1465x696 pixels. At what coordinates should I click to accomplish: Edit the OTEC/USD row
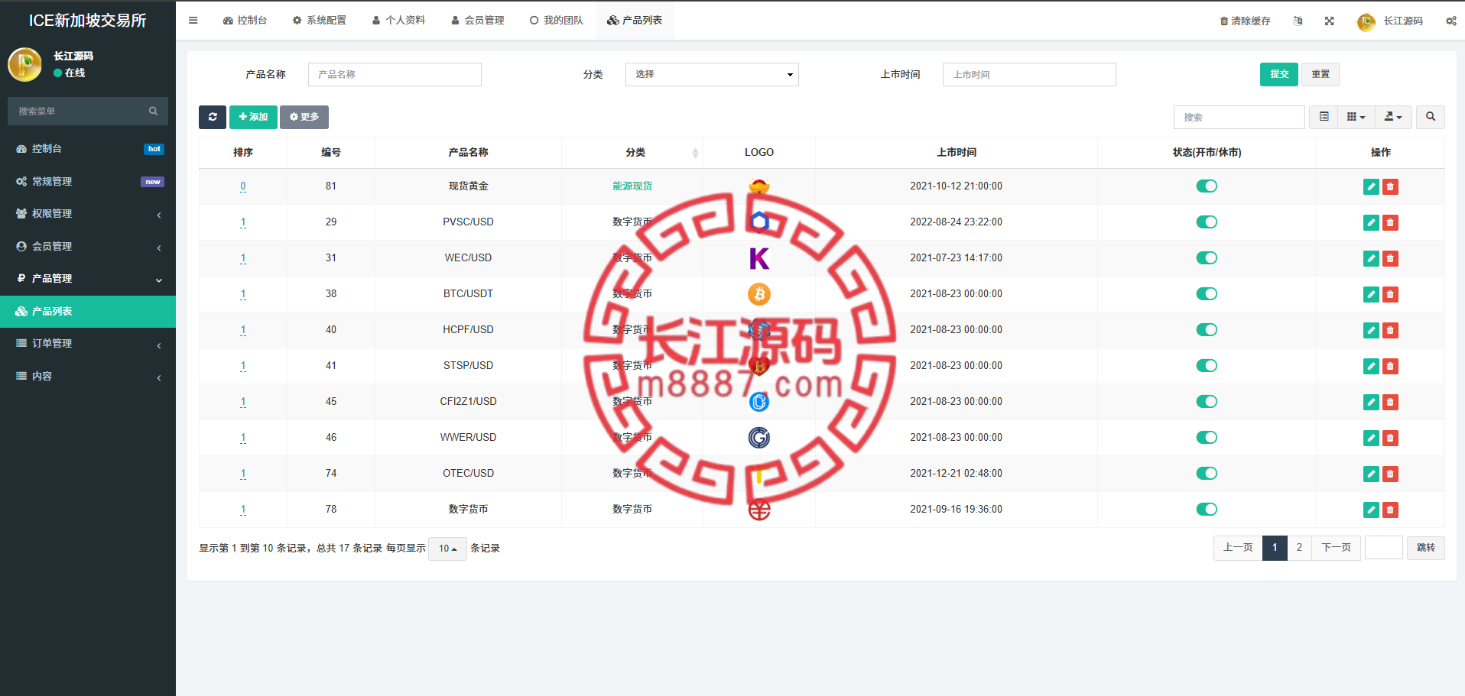[x=1371, y=474]
